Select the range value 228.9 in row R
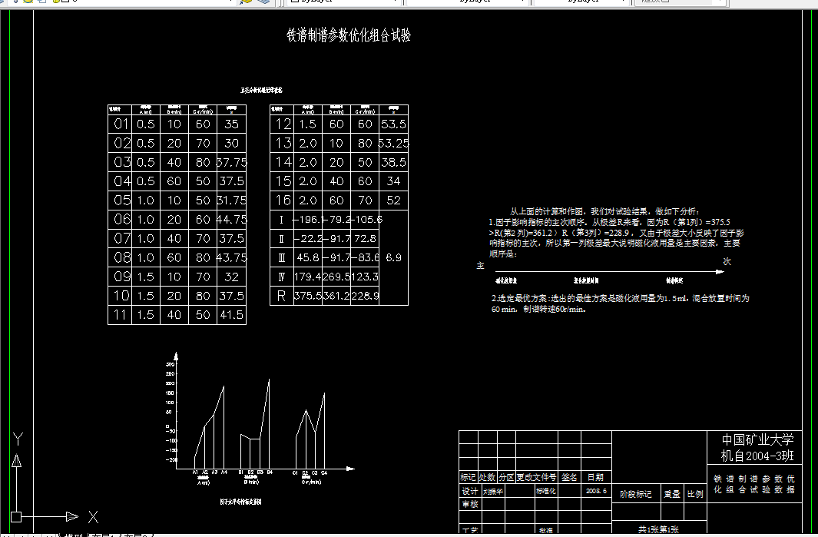The height and width of the screenshot is (537, 818). 365,296
